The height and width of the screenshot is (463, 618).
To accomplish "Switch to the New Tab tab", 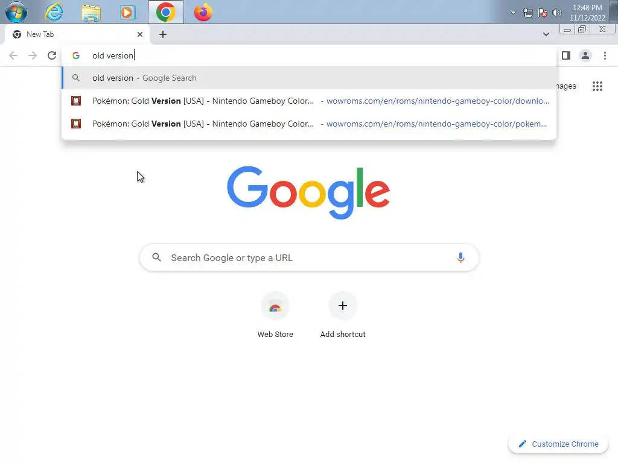I will (x=77, y=34).
